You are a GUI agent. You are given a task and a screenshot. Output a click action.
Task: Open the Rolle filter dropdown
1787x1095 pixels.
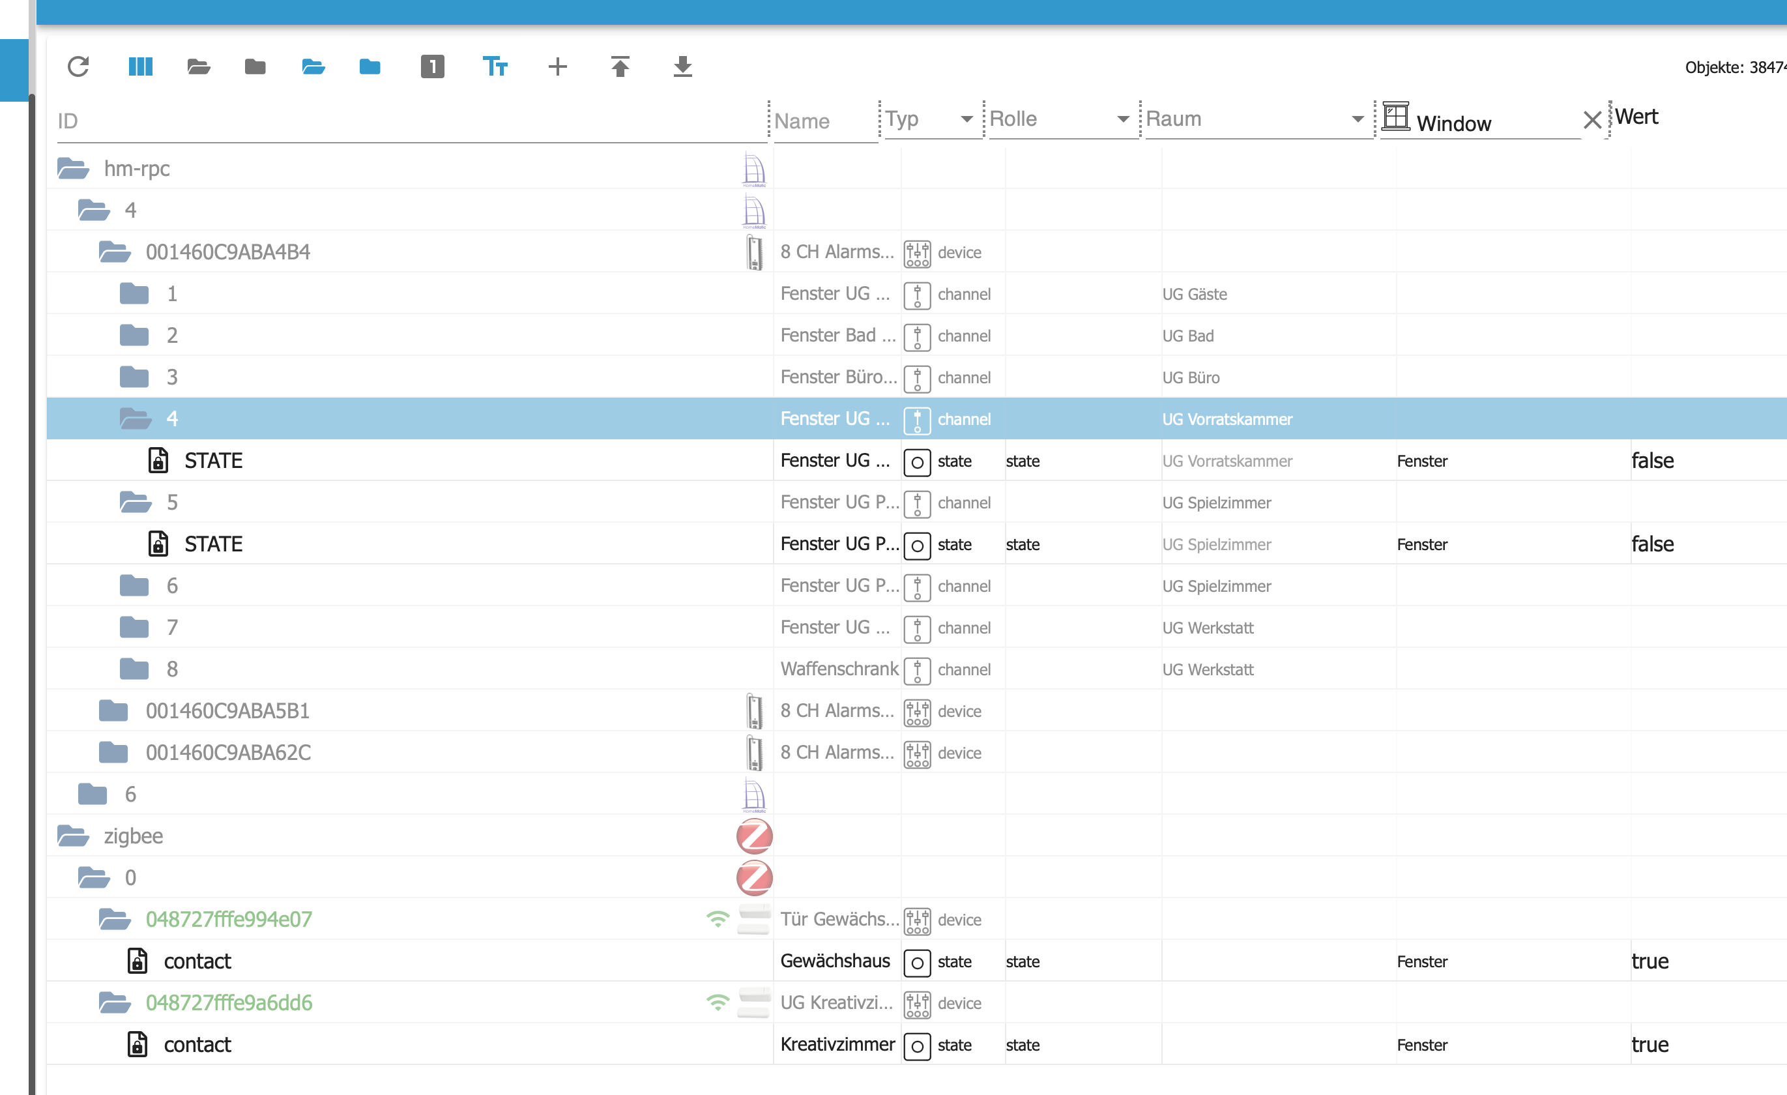point(1122,119)
